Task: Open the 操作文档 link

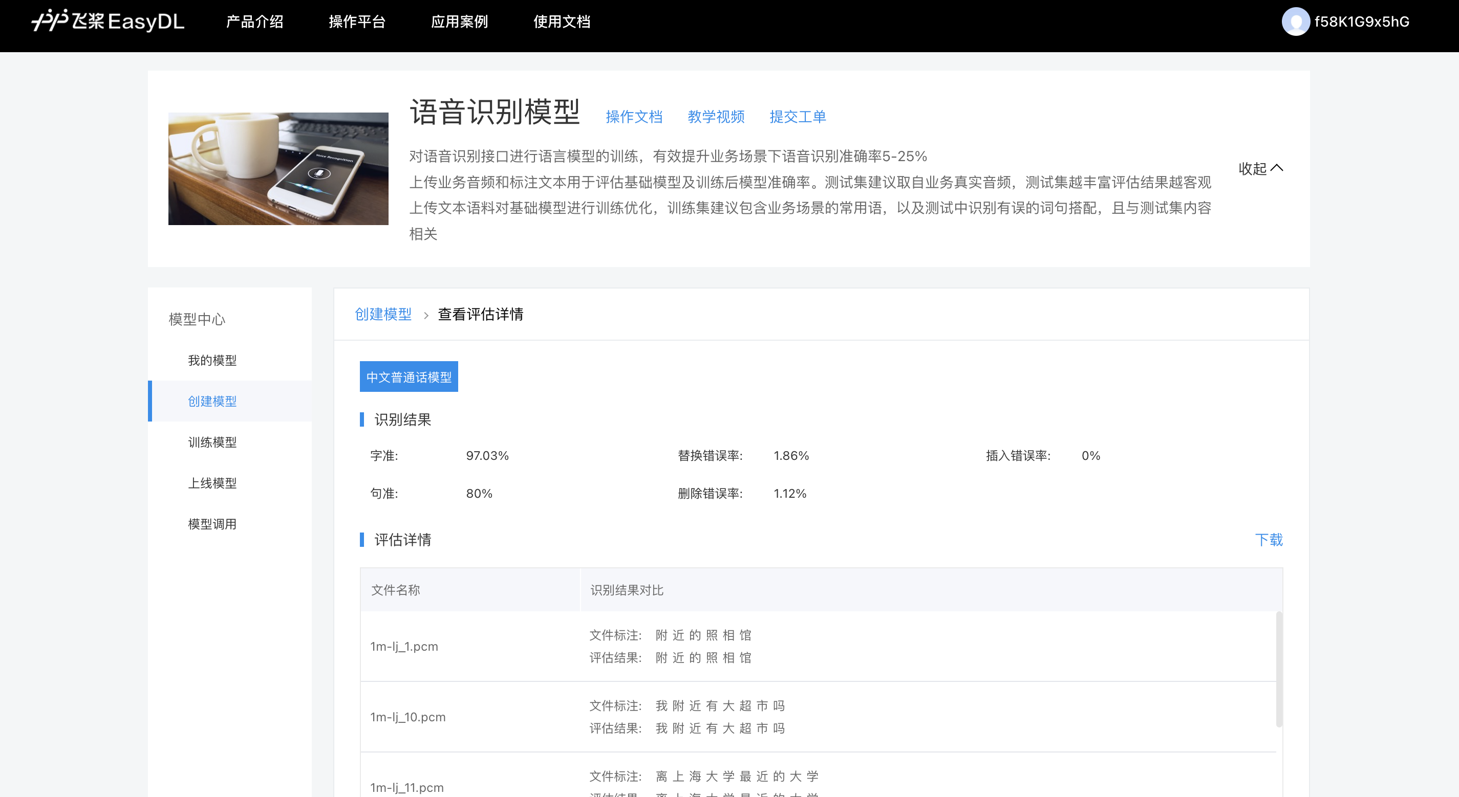Action: point(634,117)
